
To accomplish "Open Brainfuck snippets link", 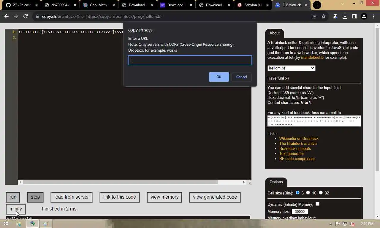I will (x=295, y=148).
